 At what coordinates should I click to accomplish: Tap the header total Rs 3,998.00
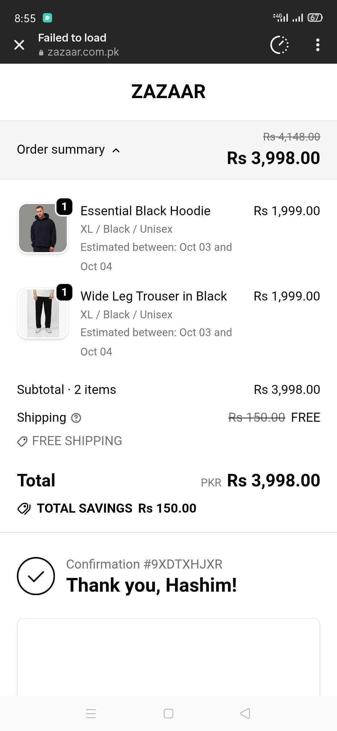[x=273, y=158]
